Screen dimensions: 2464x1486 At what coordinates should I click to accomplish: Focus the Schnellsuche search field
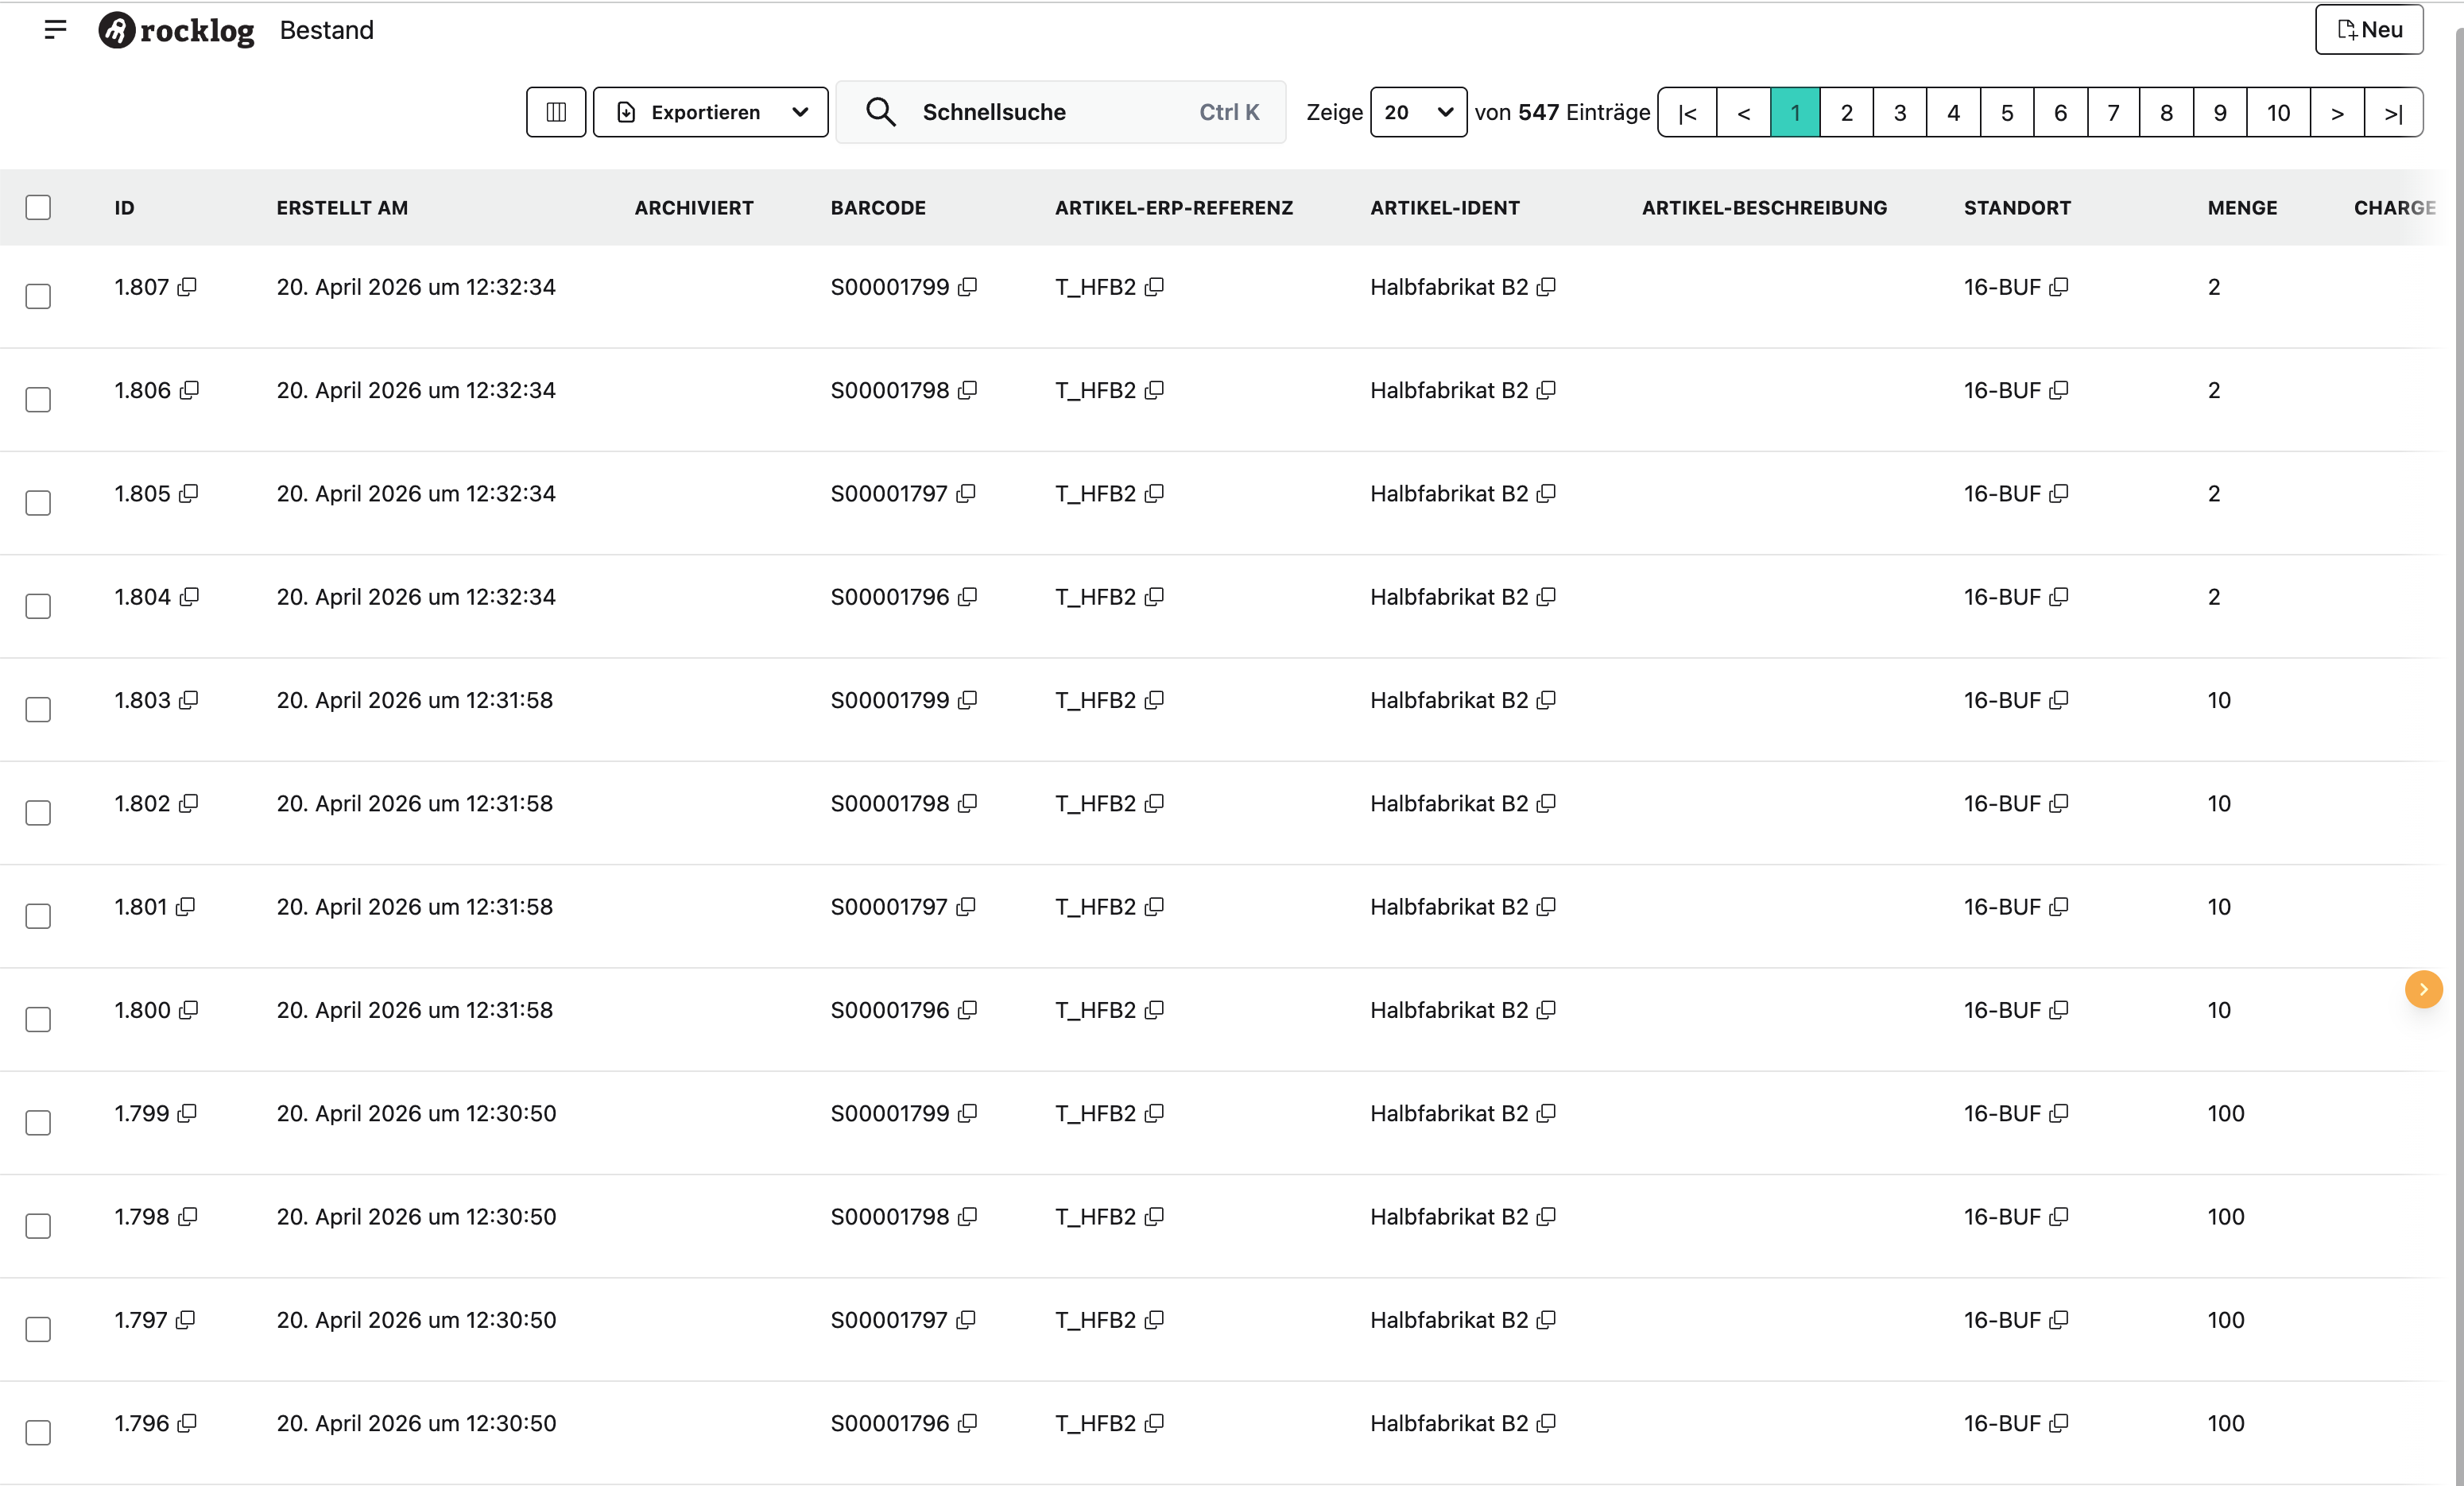pyautogui.click(x=1060, y=112)
